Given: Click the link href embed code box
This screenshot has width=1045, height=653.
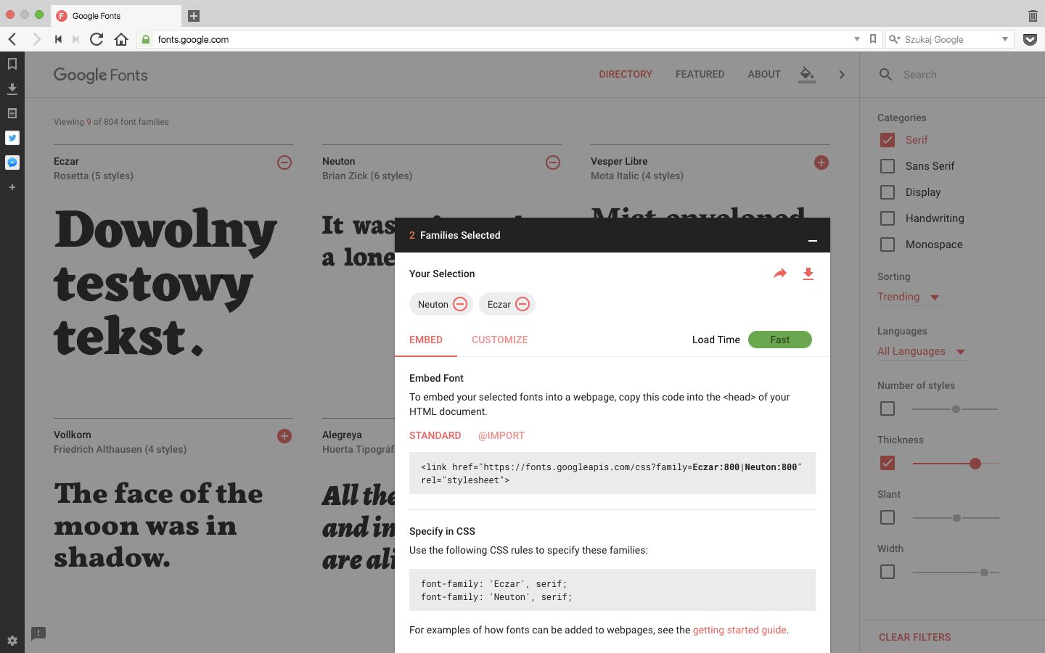Looking at the screenshot, I should (x=612, y=473).
